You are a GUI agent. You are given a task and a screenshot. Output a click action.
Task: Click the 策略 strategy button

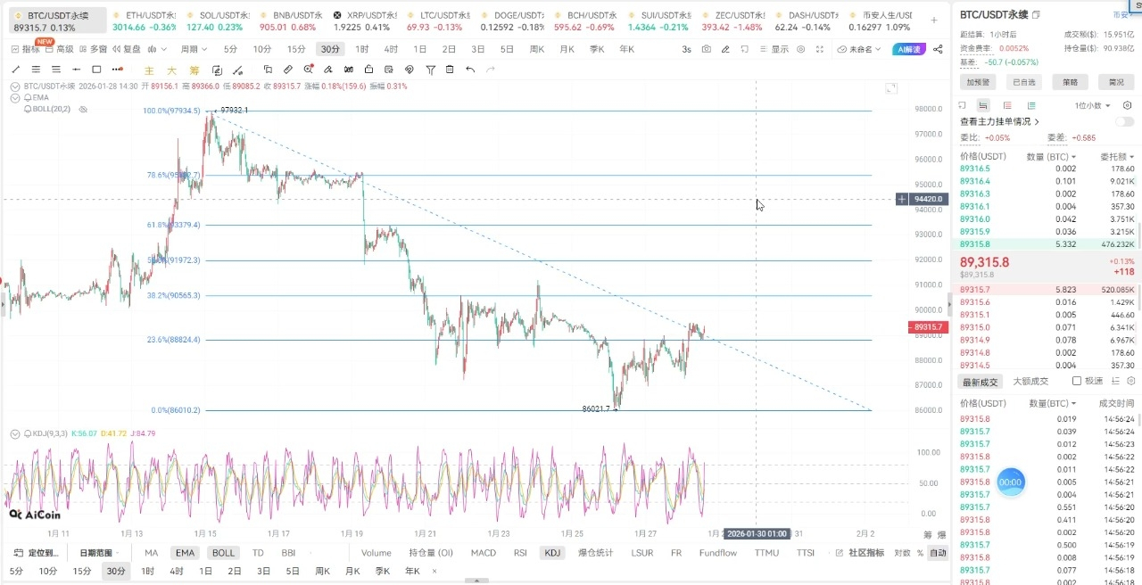click(x=1070, y=82)
